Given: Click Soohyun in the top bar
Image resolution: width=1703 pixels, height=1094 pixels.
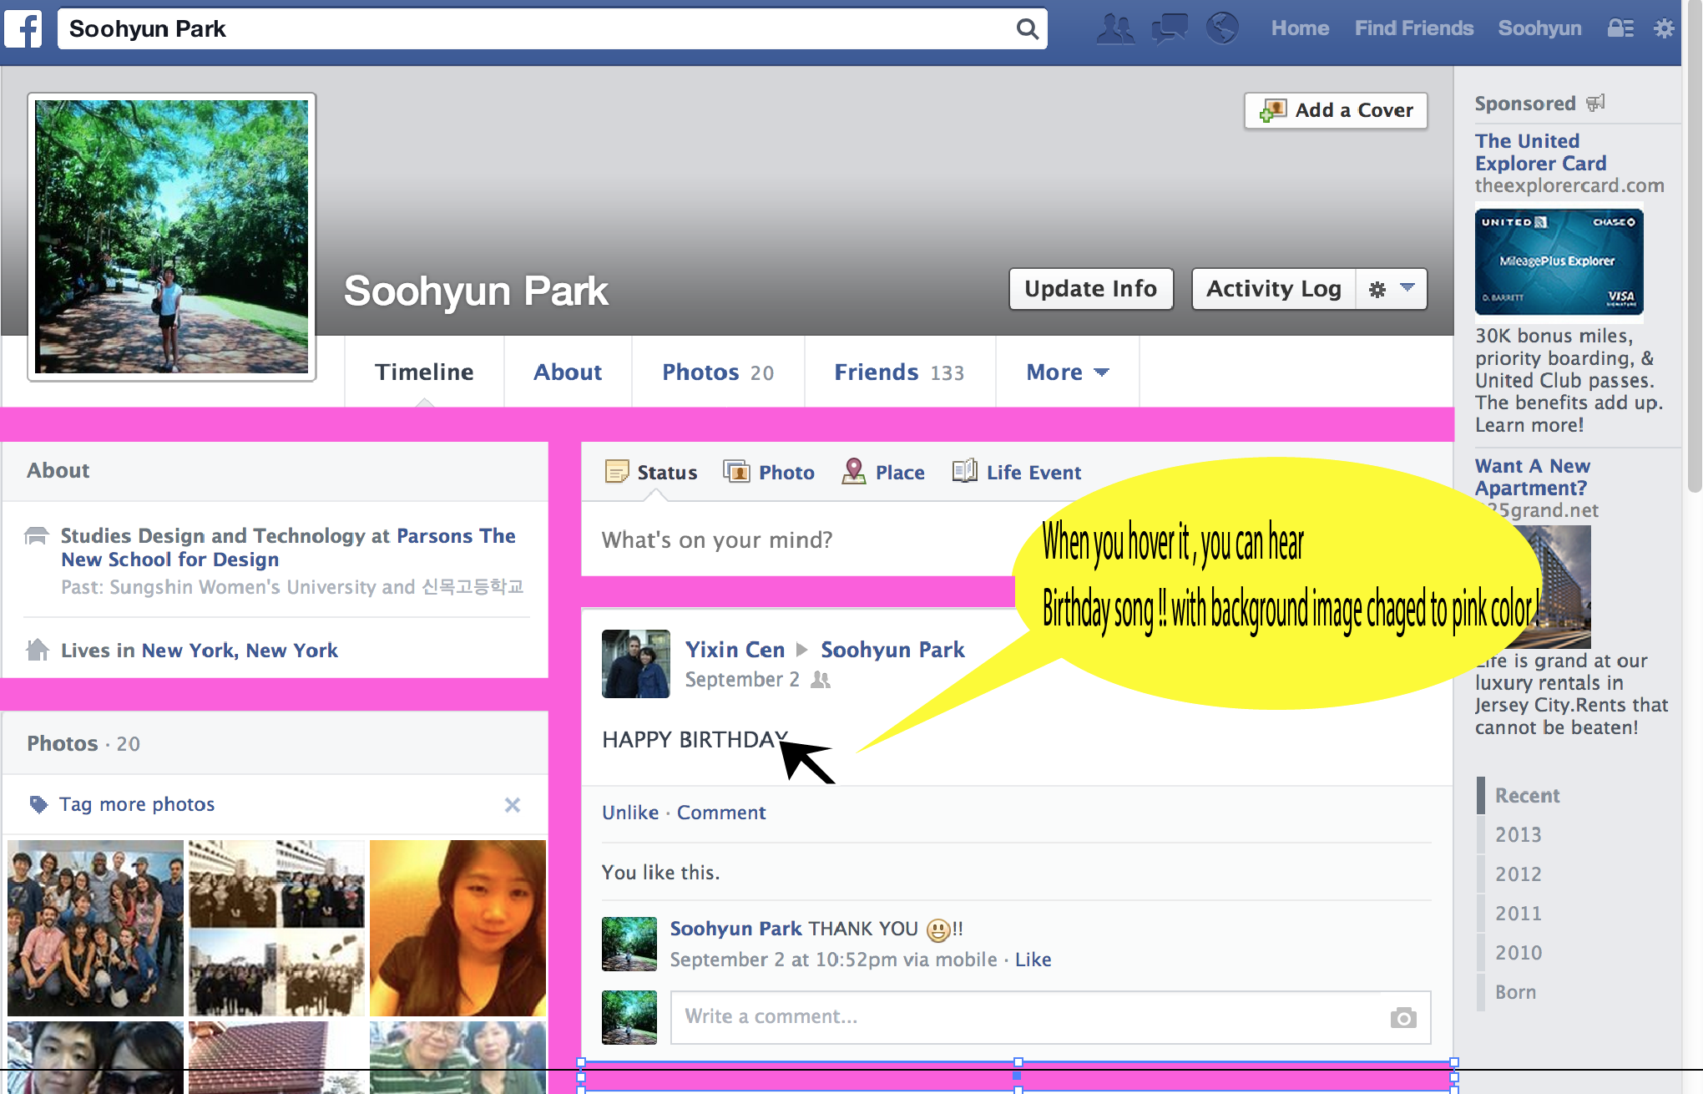Looking at the screenshot, I should [x=1539, y=28].
